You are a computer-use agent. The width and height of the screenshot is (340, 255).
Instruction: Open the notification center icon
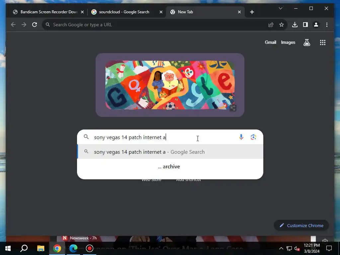(329, 248)
